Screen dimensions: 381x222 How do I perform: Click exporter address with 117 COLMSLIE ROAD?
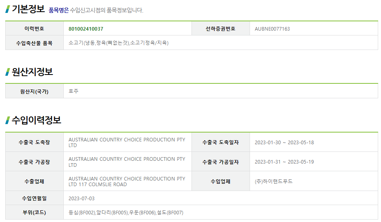click(x=127, y=182)
